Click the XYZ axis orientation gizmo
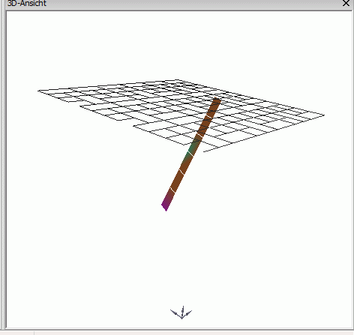The image size is (354, 335). pos(181,313)
